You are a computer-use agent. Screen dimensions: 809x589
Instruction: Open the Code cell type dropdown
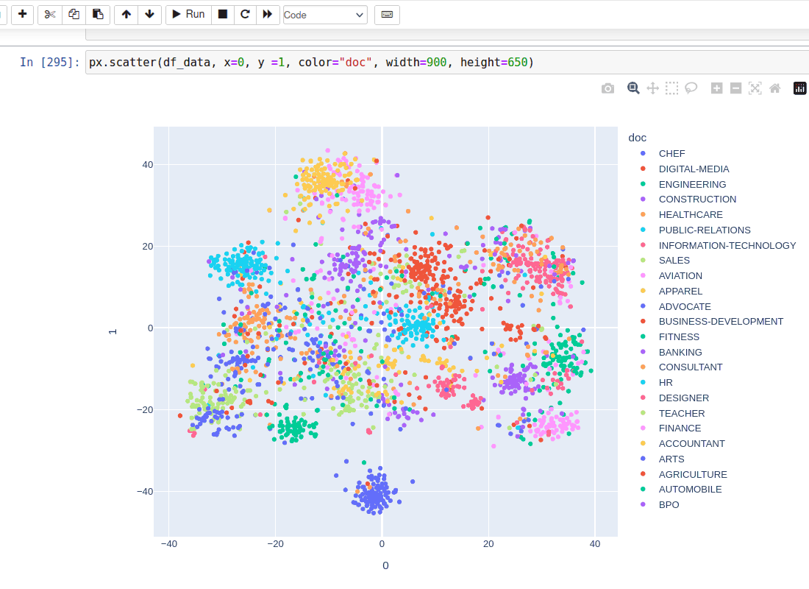(x=324, y=14)
